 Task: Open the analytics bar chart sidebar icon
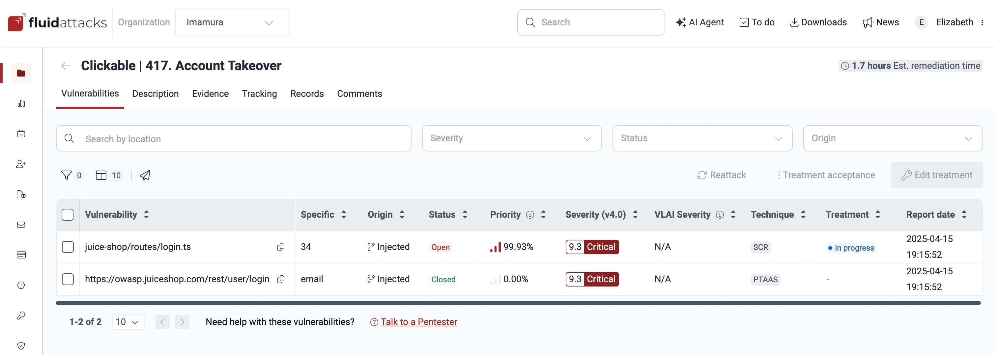click(21, 103)
